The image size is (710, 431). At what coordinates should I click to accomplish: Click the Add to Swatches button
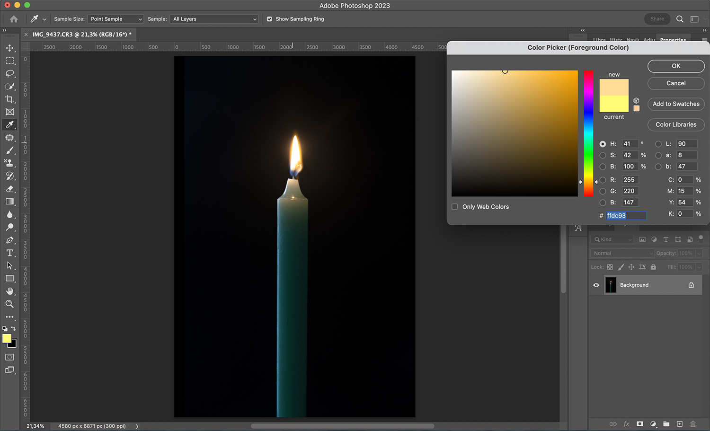coord(676,104)
